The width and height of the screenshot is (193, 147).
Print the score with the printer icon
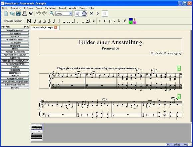coord(25,14)
